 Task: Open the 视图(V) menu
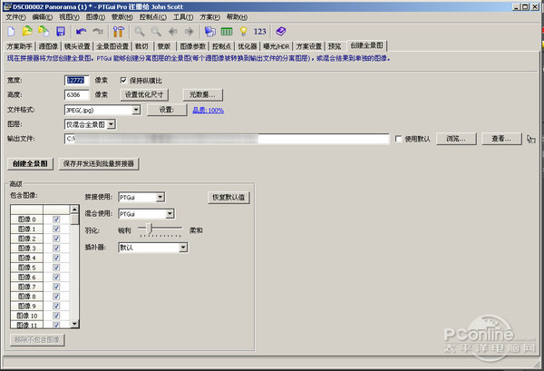[x=69, y=17]
